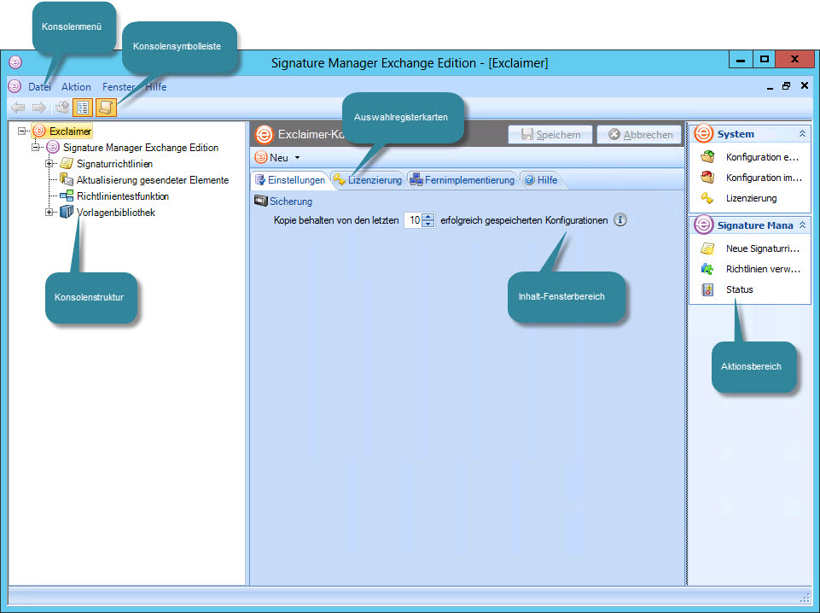Open the Fenster menu
This screenshot has height=613, width=820.
[119, 87]
